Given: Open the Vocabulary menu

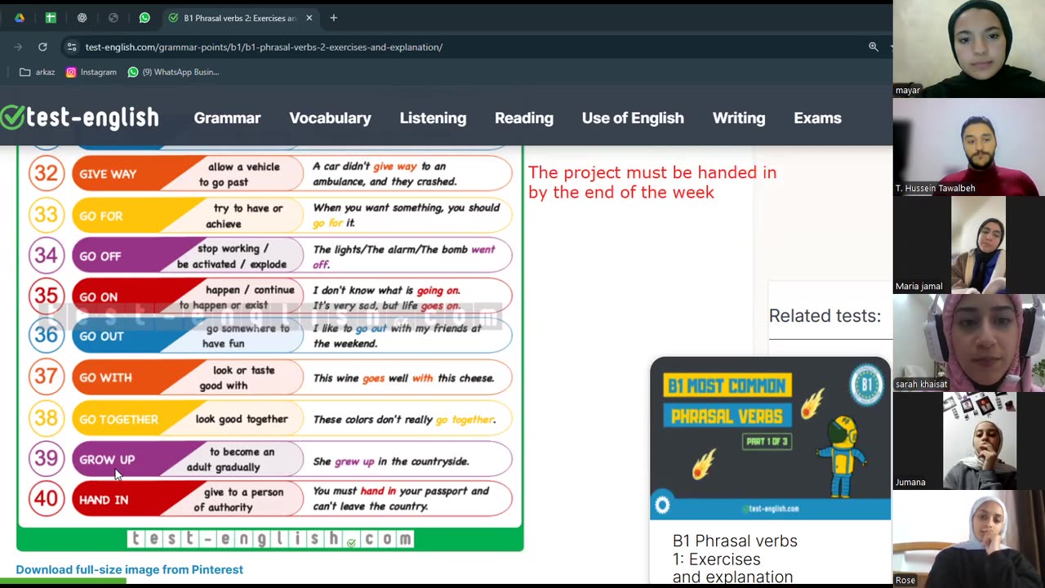Looking at the screenshot, I should (330, 118).
